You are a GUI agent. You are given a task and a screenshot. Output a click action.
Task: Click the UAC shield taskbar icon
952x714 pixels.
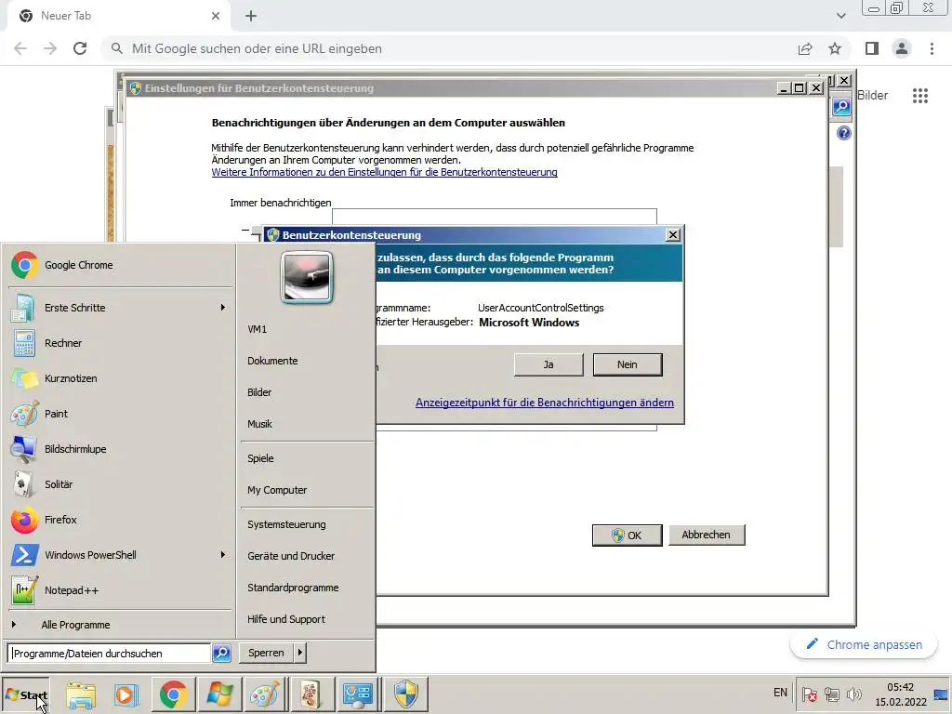pyautogui.click(x=405, y=694)
